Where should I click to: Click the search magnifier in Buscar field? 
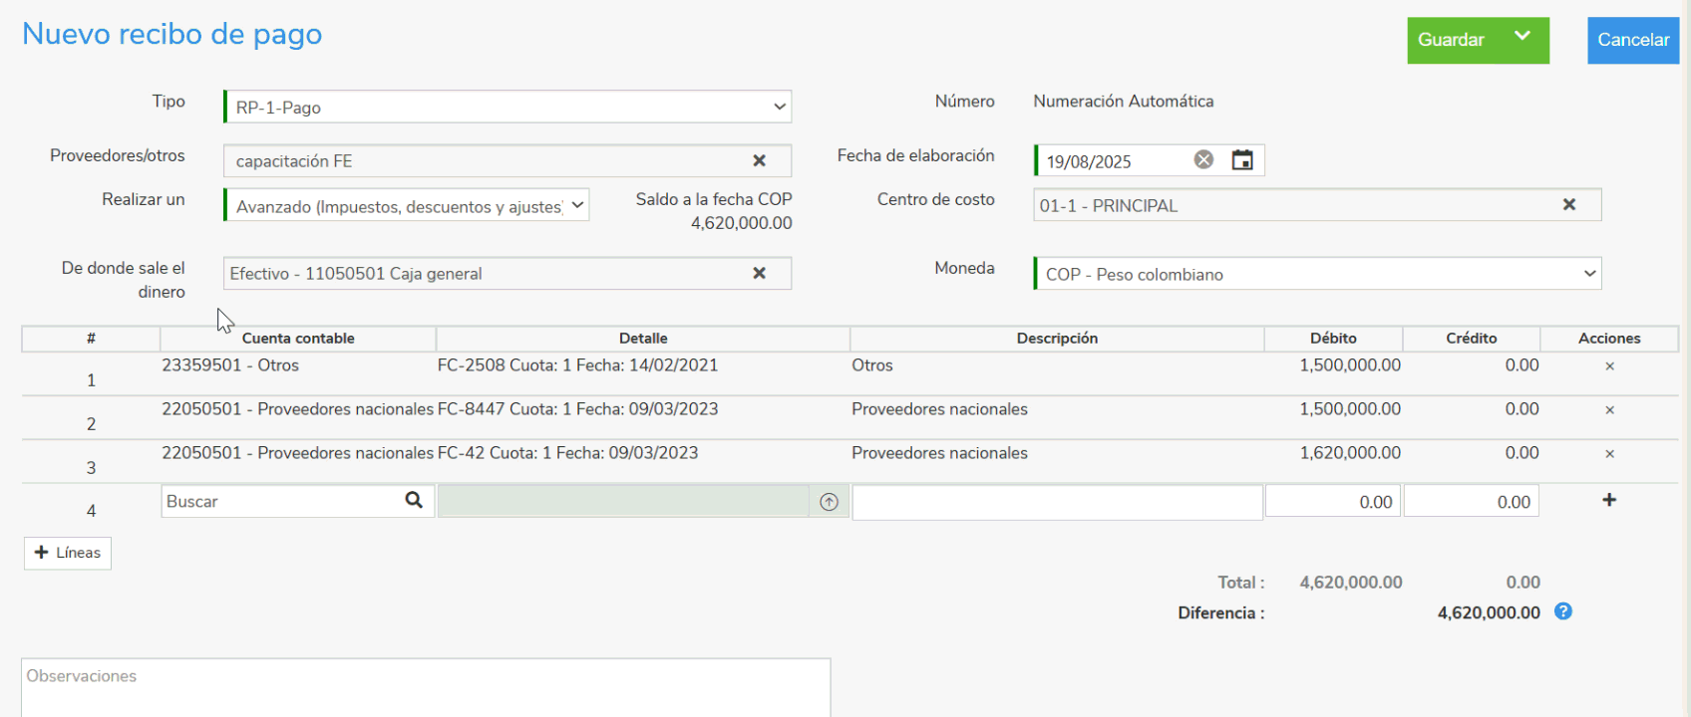click(x=414, y=500)
